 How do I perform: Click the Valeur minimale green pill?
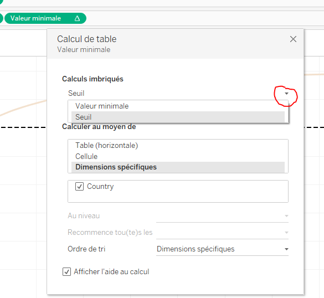click(x=45, y=18)
